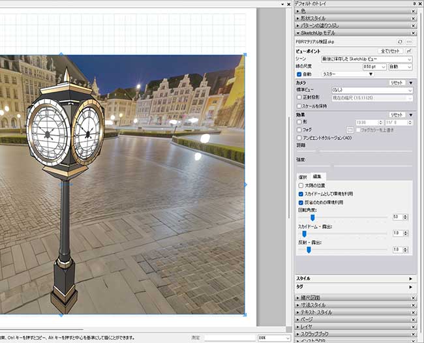Image resolution: width=424 pixels, height=343 pixels.
Task: Open the ラスター render mode dropdown
Action: 348,74
